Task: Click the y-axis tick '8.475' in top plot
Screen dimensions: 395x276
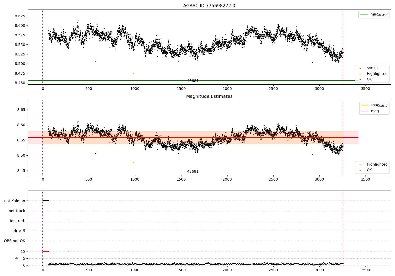Action: [20, 73]
